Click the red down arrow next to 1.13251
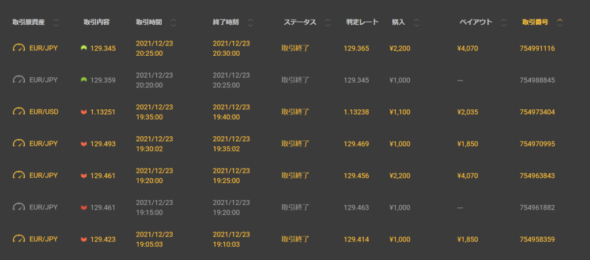590x260 pixels. click(x=84, y=112)
